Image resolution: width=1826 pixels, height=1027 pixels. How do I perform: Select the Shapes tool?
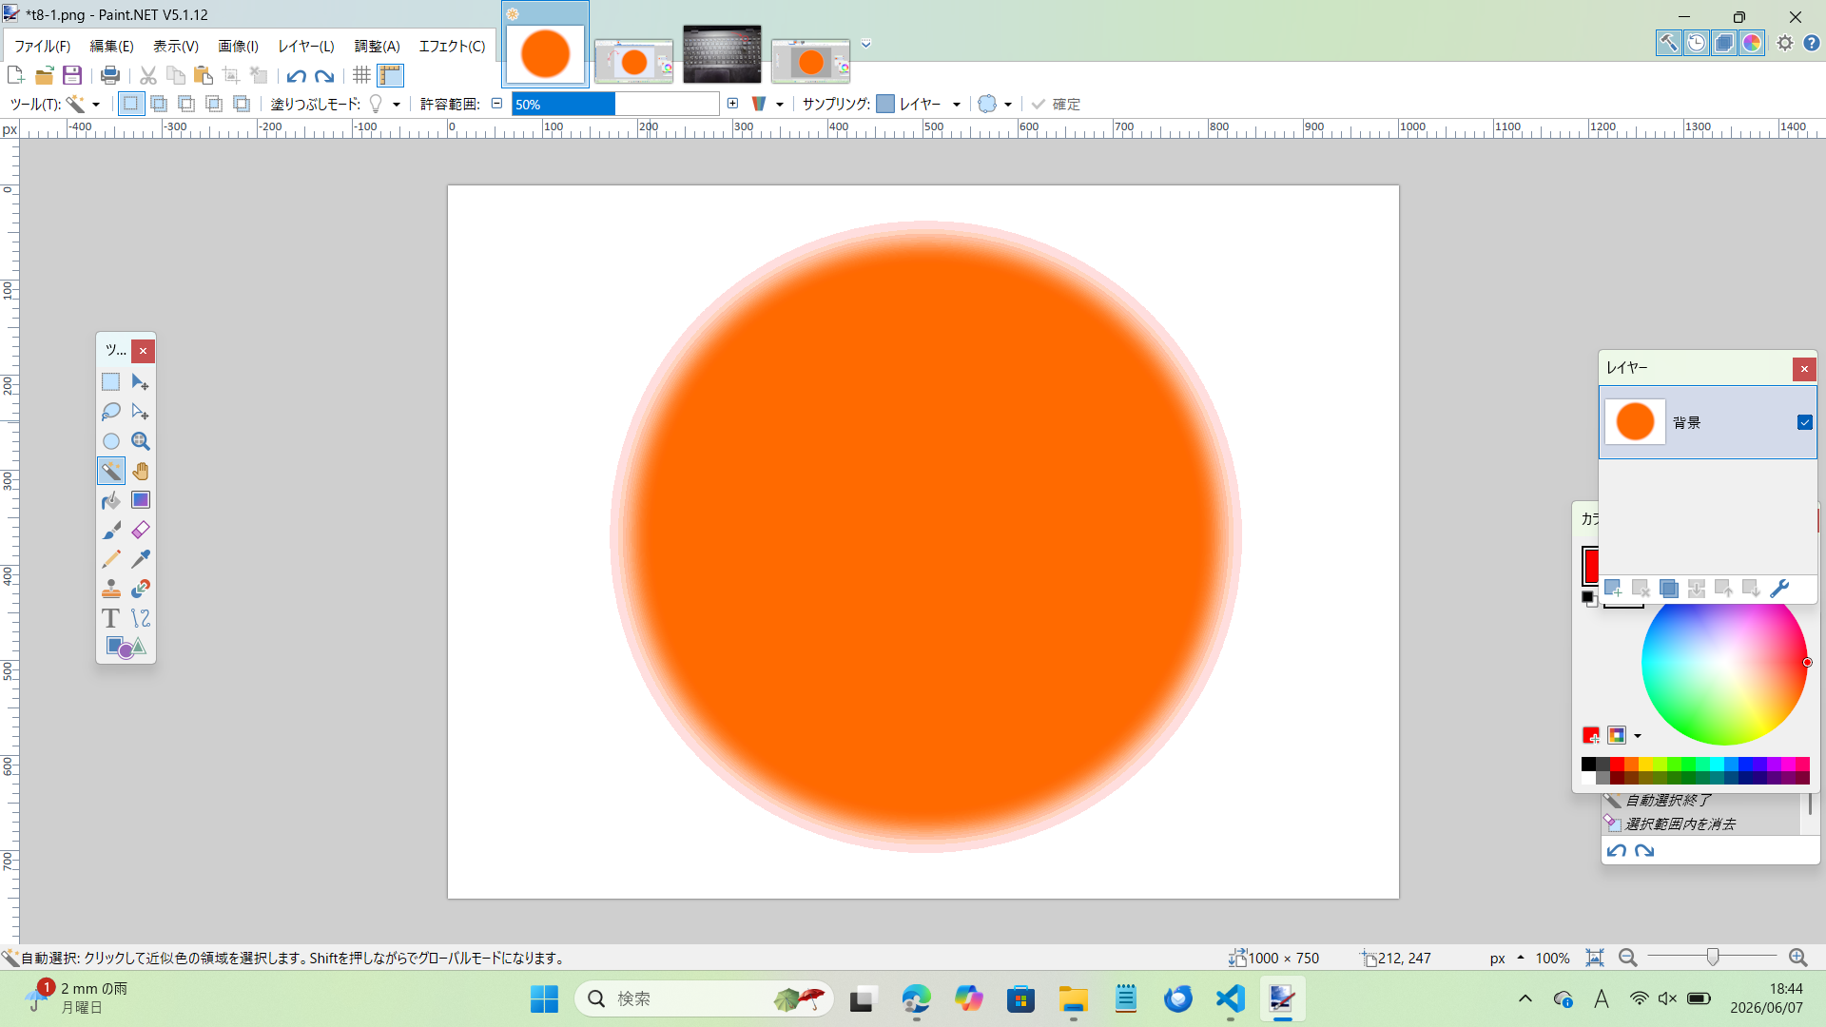(126, 648)
